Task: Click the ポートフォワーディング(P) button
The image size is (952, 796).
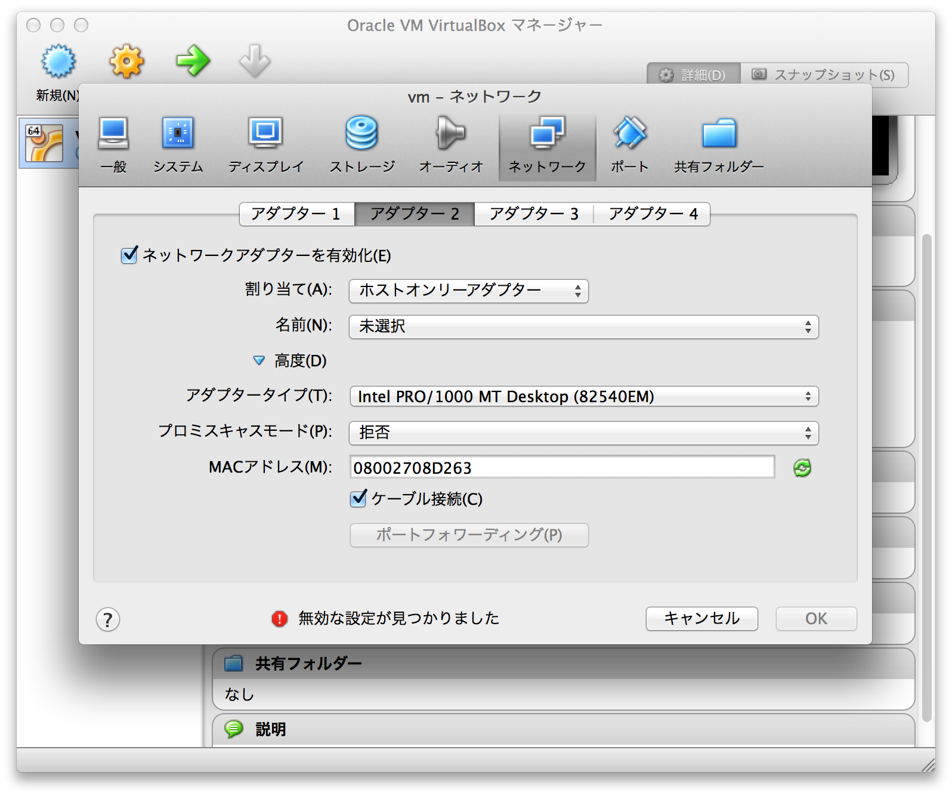Action: (x=469, y=535)
